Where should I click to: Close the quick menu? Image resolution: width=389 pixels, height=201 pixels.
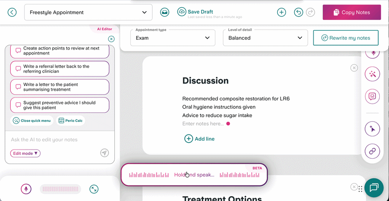tap(32, 120)
